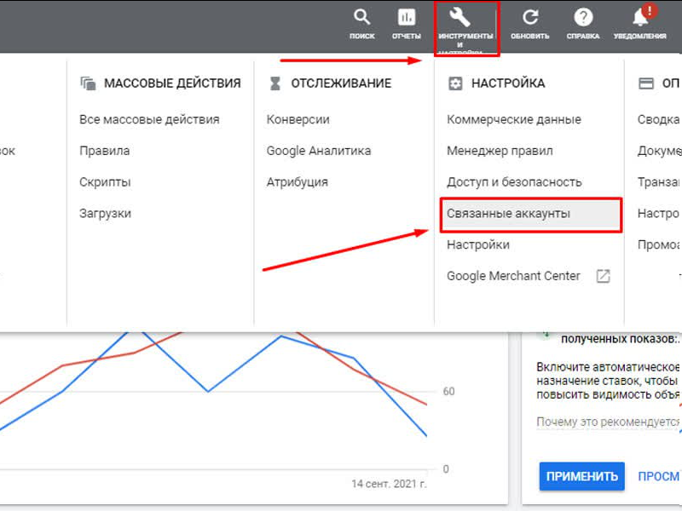This screenshot has width=682, height=511.
Task: Open the Reports chart icon
Action: click(407, 18)
